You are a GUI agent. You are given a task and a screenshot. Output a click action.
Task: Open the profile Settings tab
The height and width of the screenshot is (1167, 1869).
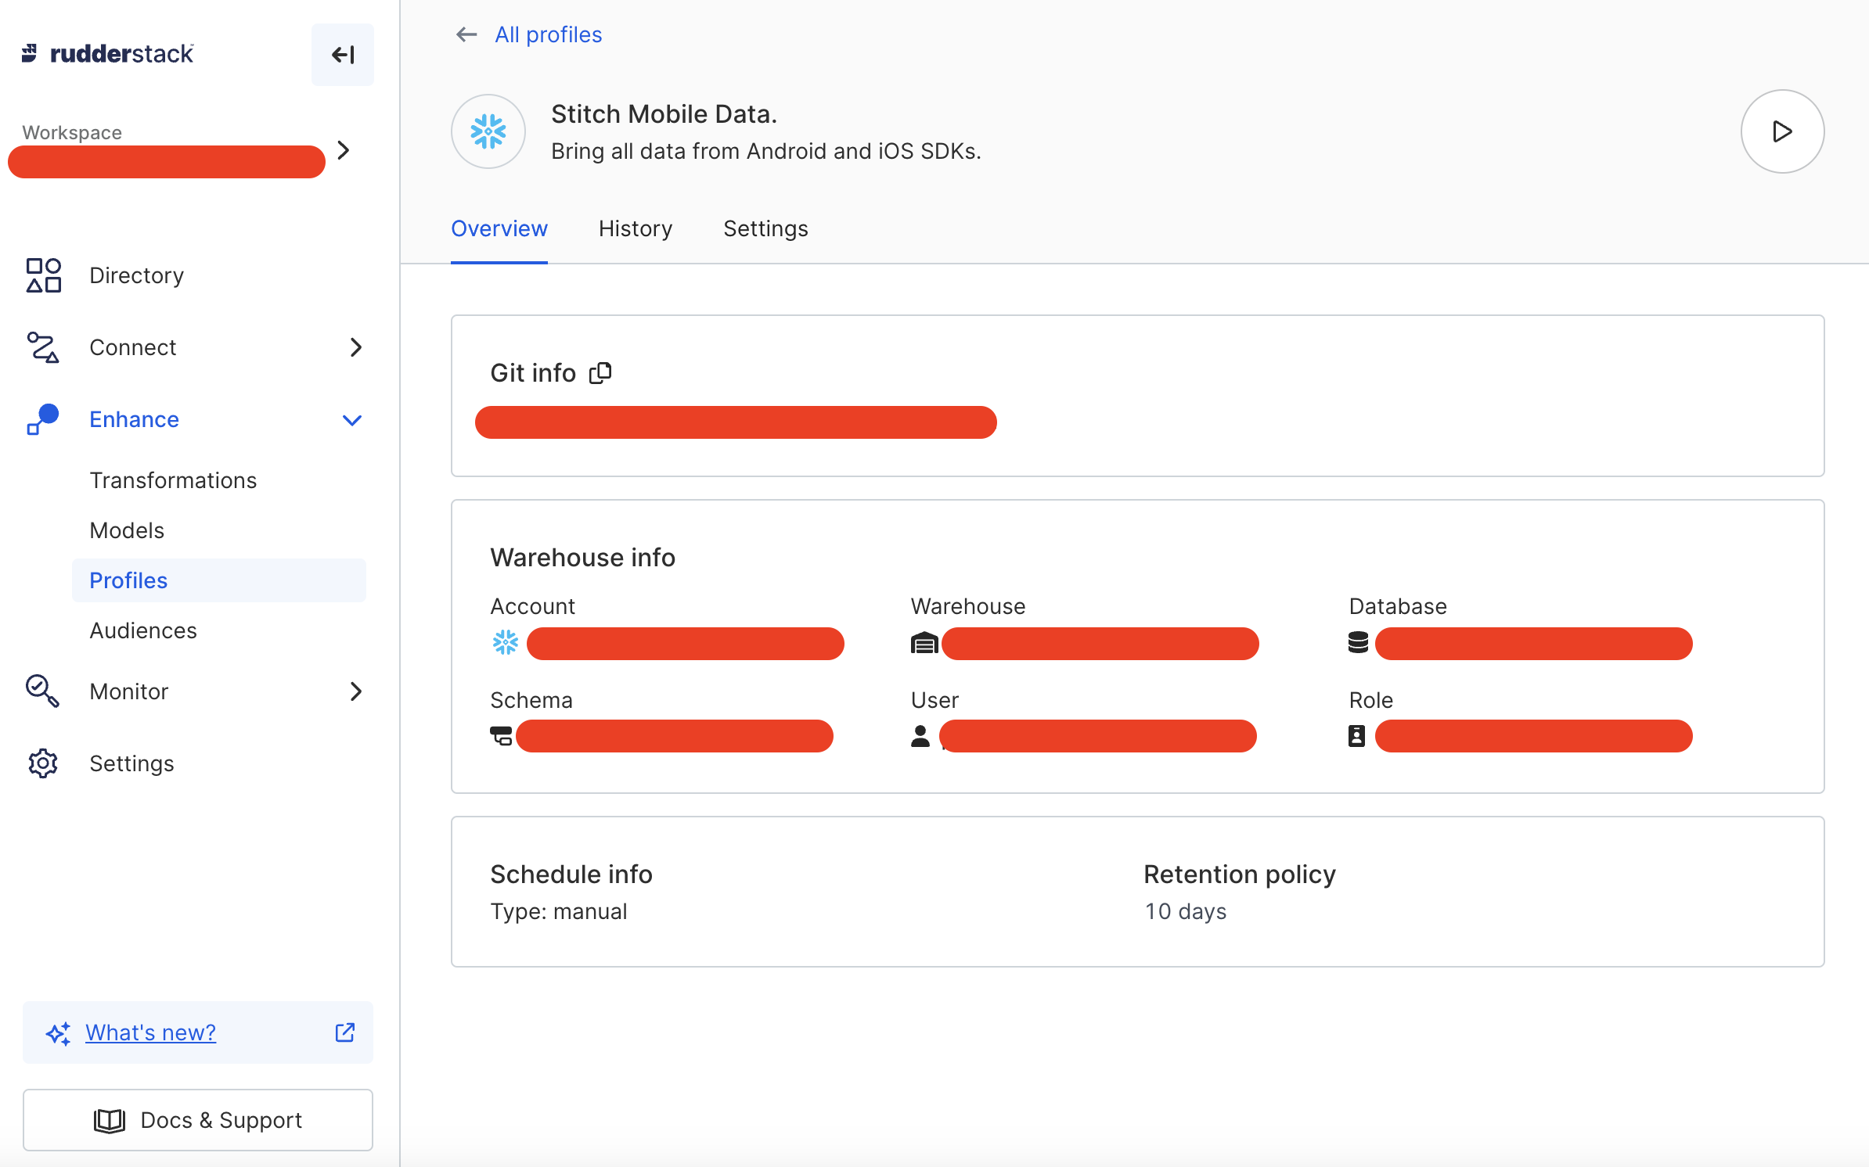(x=765, y=228)
